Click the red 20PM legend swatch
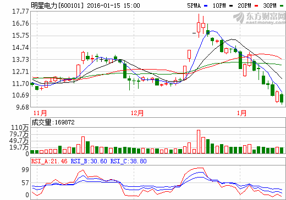 [x=256, y=6]
